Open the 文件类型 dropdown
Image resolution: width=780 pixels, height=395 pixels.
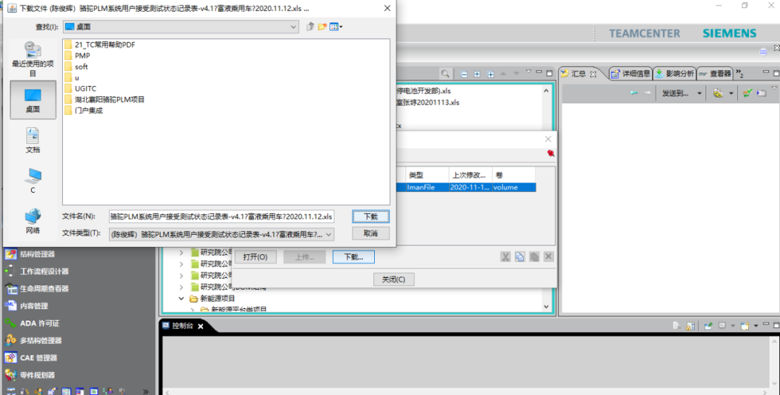(x=329, y=234)
